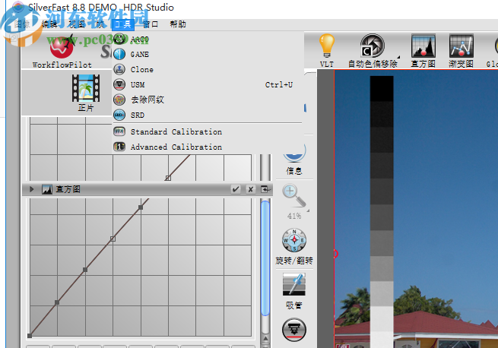This screenshot has width=498, height=348.
Task: Apply the 直方图 panel with the checkmark
Action: coord(236,189)
